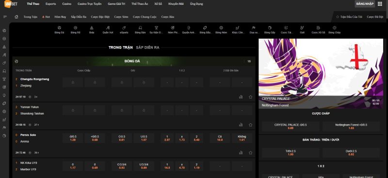Screen dimensions: 388x178
Task: Click the Crystal Palace match banner image
Action: click(321, 74)
